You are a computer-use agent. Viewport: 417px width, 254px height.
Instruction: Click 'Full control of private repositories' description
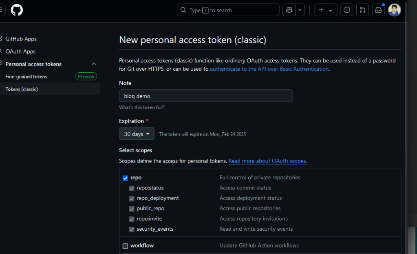[x=260, y=178]
